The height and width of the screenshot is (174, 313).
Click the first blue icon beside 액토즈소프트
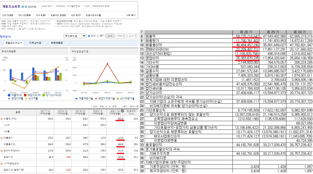(22, 6)
